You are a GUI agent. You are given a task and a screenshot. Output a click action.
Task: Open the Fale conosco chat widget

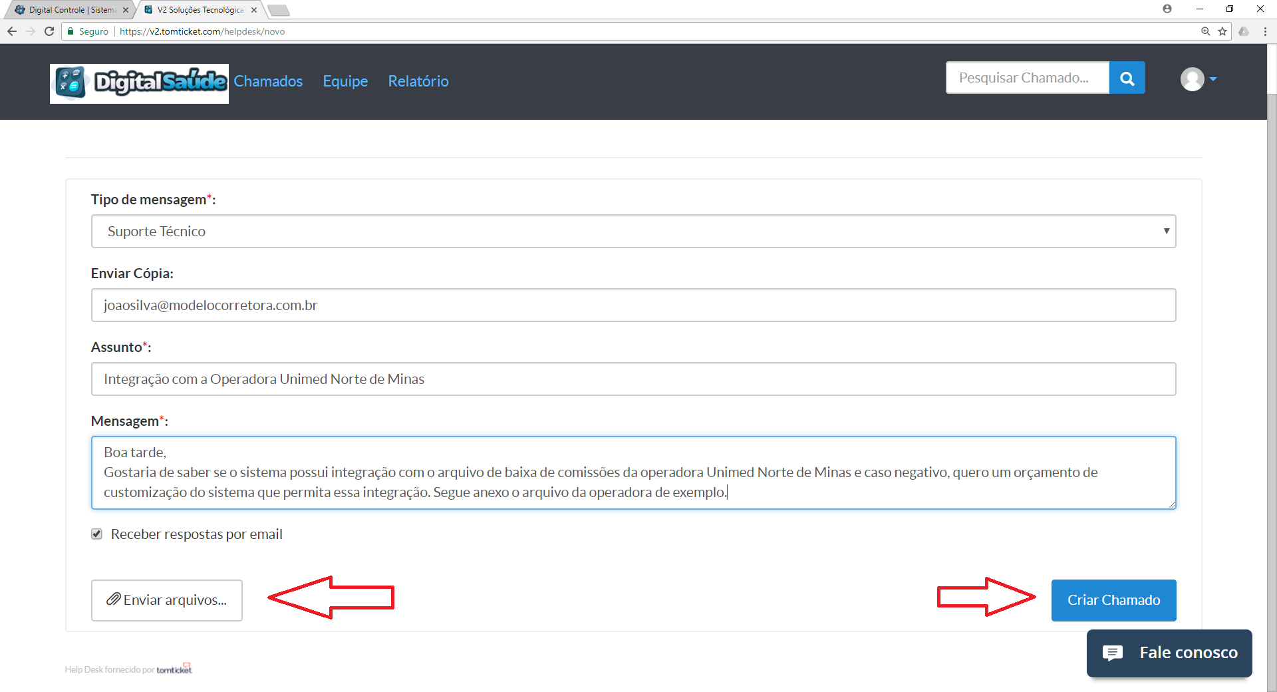pyautogui.click(x=1169, y=653)
